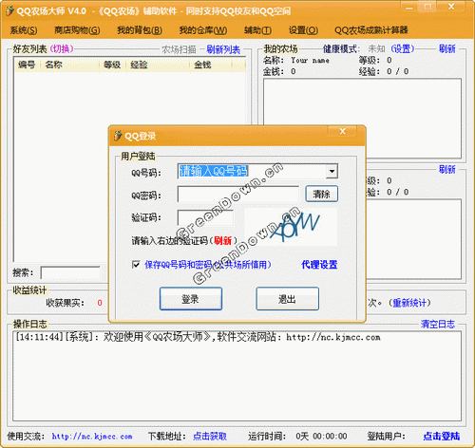Click 刷新列表 to refresh friend list

(223, 49)
